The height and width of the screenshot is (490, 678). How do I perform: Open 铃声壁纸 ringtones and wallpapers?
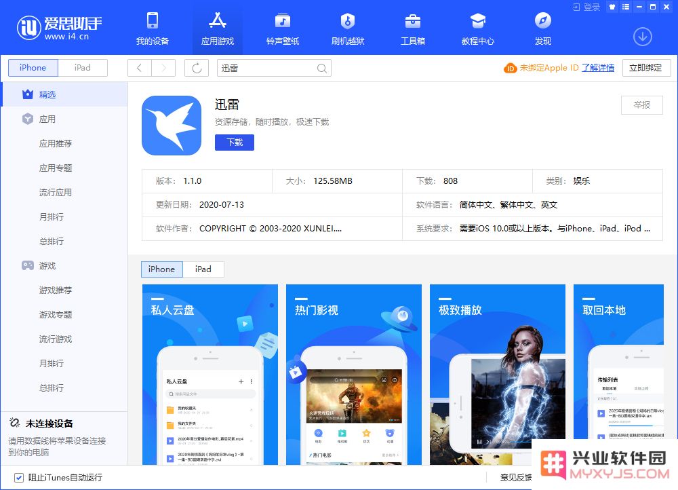(283, 29)
